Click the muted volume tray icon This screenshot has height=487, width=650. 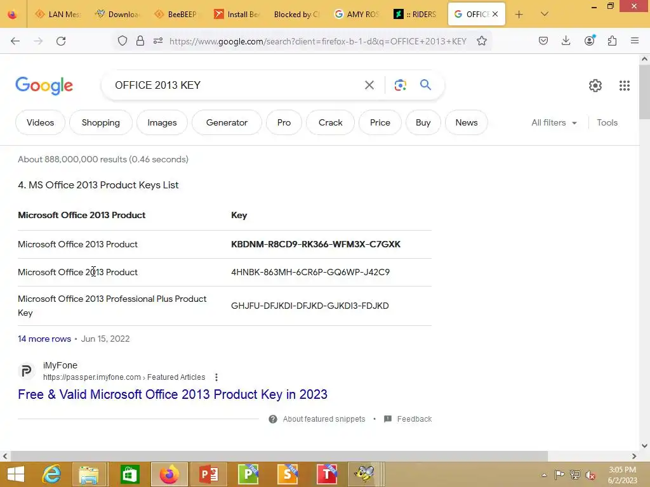[x=590, y=475]
